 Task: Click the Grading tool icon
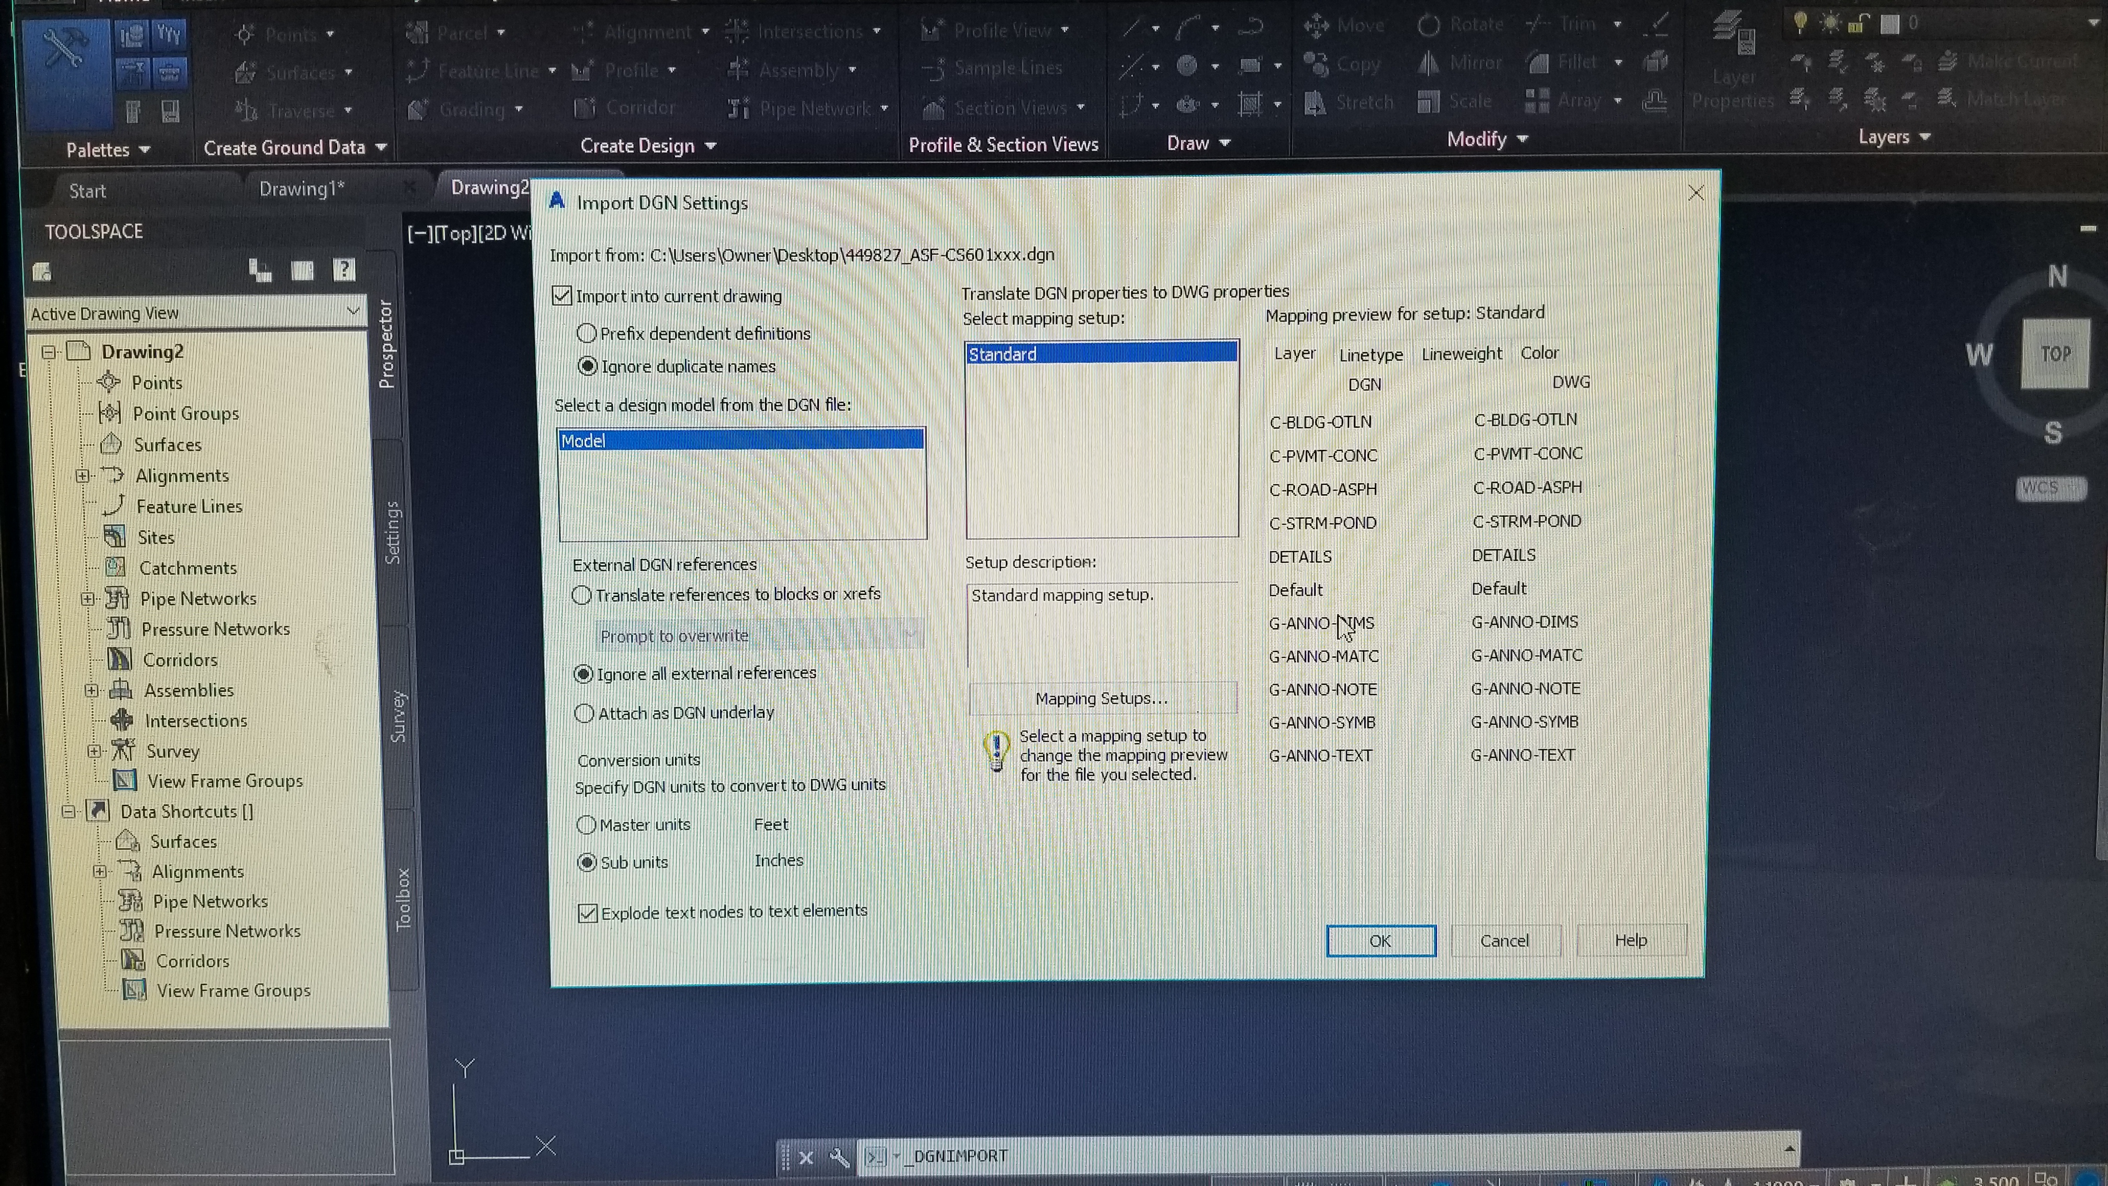click(418, 109)
